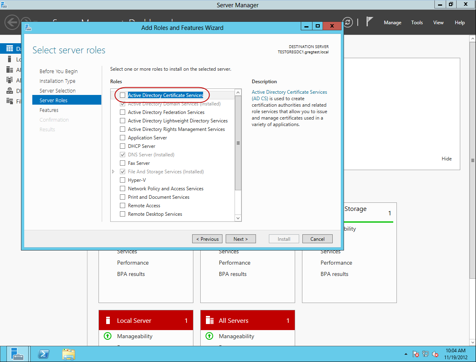Click roles list scroll down arrow
The width and height of the screenshot is (476, 362).
tap(238, 218)
